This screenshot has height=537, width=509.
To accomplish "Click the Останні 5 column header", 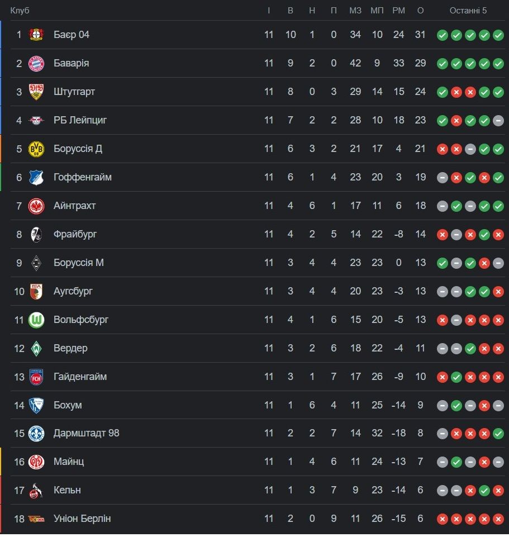I will [468, 11].
